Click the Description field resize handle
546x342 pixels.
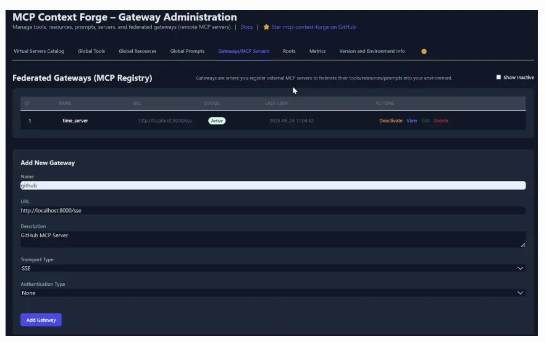(x=523, y=245)
